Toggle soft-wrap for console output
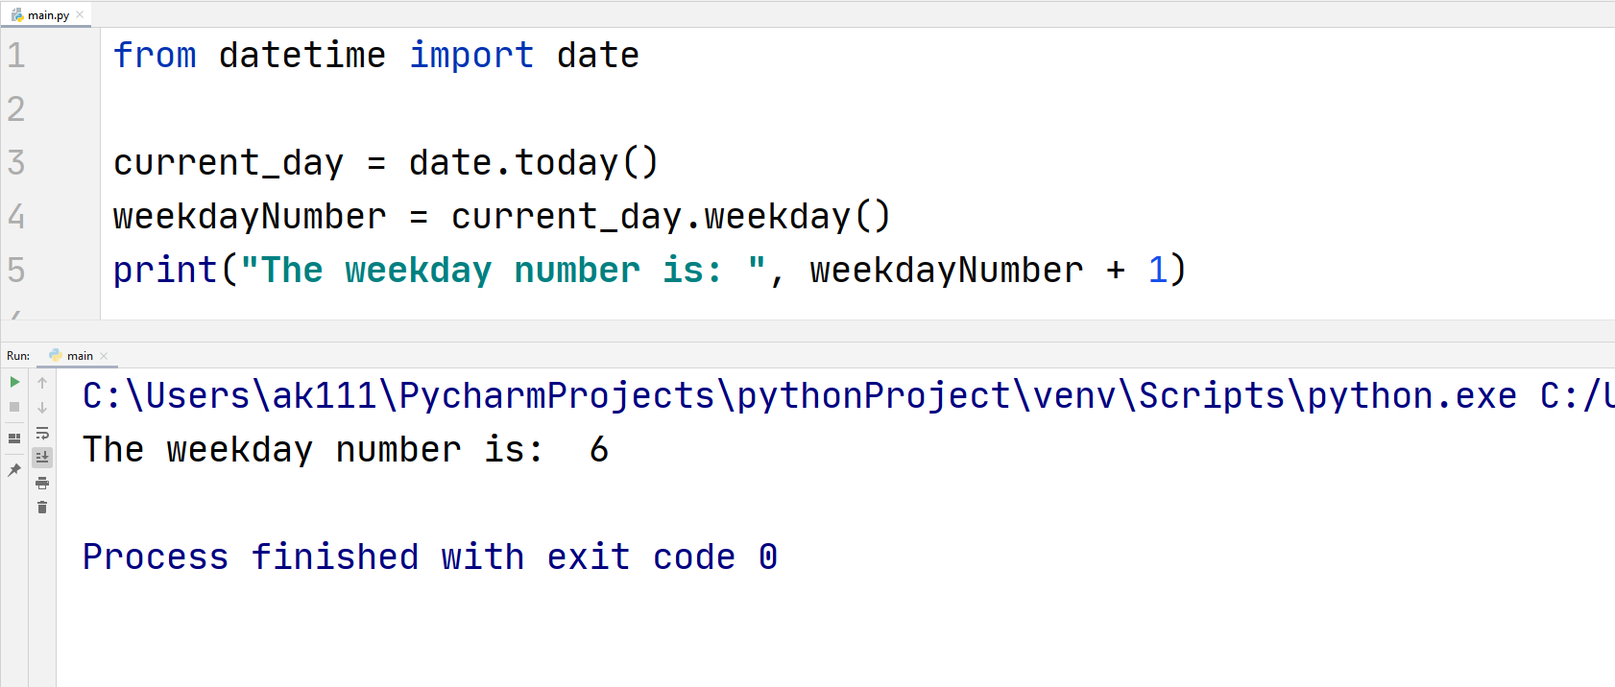The height and width of the screenshot is (687, 1615). 42,434
